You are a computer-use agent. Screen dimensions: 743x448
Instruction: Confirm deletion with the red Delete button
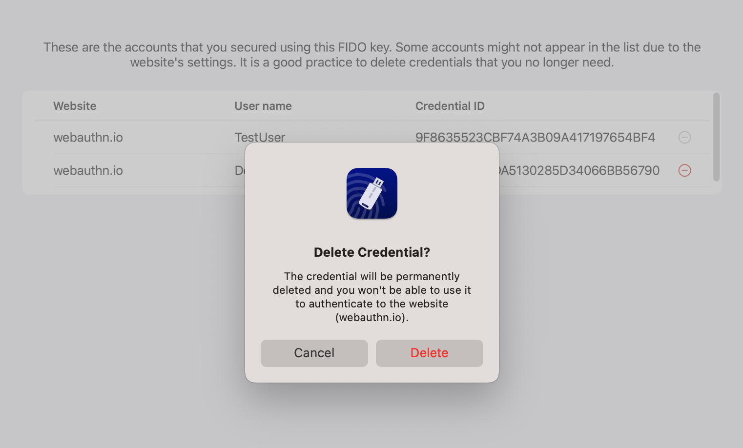[x=429, y=353]
